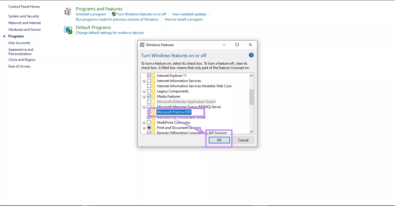Click the Hostable Web Core folder icon

pyautogui.click(x=154, y=86)
